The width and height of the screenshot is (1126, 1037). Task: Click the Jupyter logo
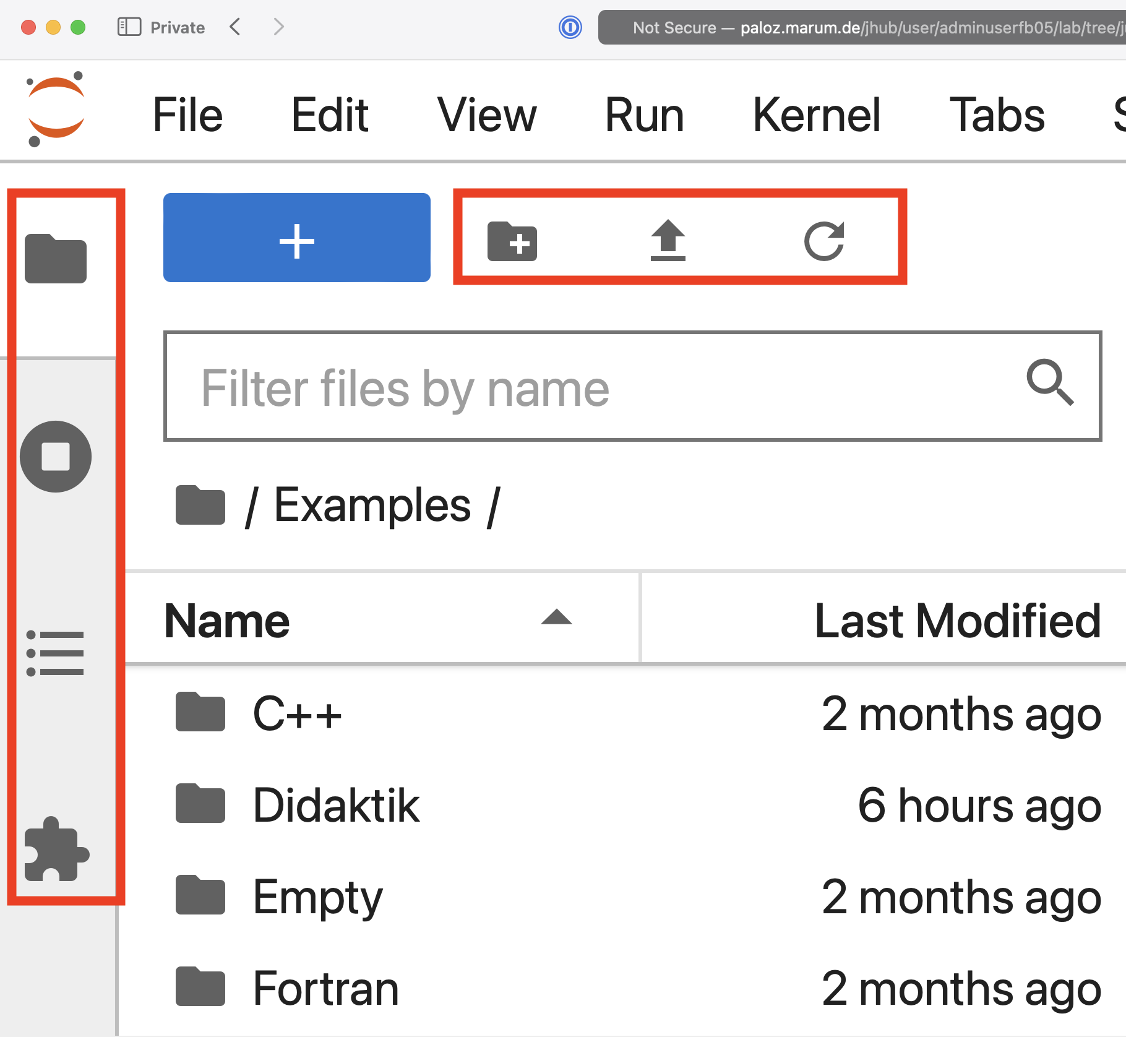[56, 109]
